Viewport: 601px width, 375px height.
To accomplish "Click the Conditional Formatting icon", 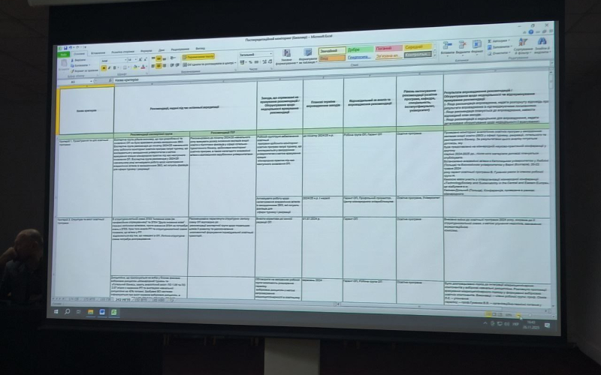I will tap(287, 54).
